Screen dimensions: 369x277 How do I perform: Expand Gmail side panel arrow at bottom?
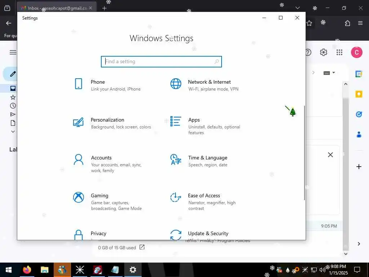(x=359, y=244)
